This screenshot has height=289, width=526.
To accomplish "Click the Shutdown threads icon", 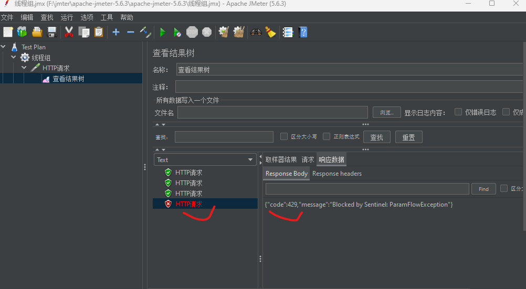I will [207, 32].
